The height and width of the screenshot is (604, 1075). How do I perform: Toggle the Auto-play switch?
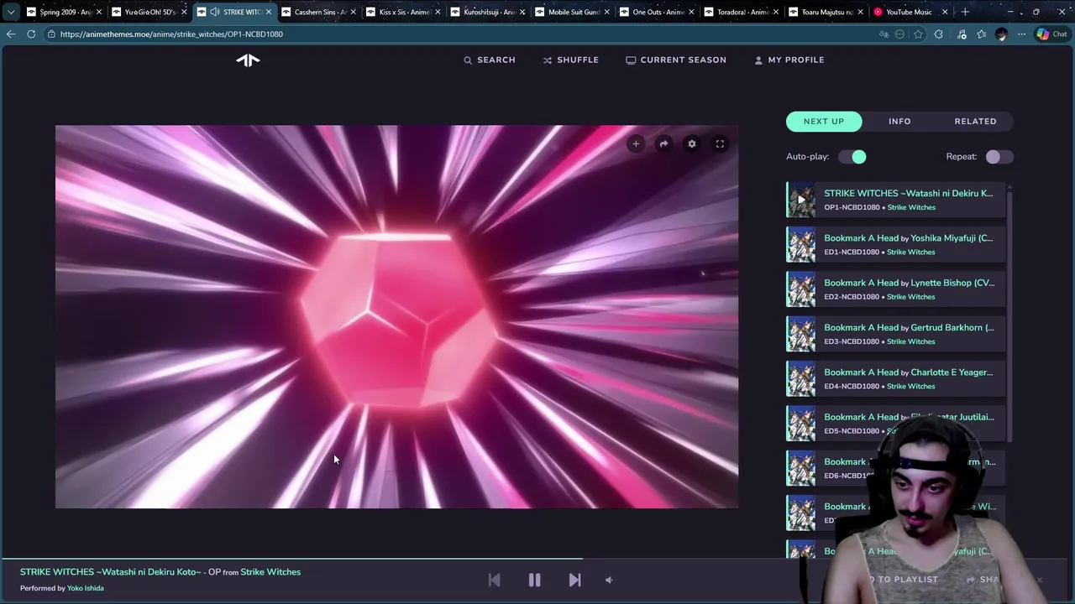852,157
